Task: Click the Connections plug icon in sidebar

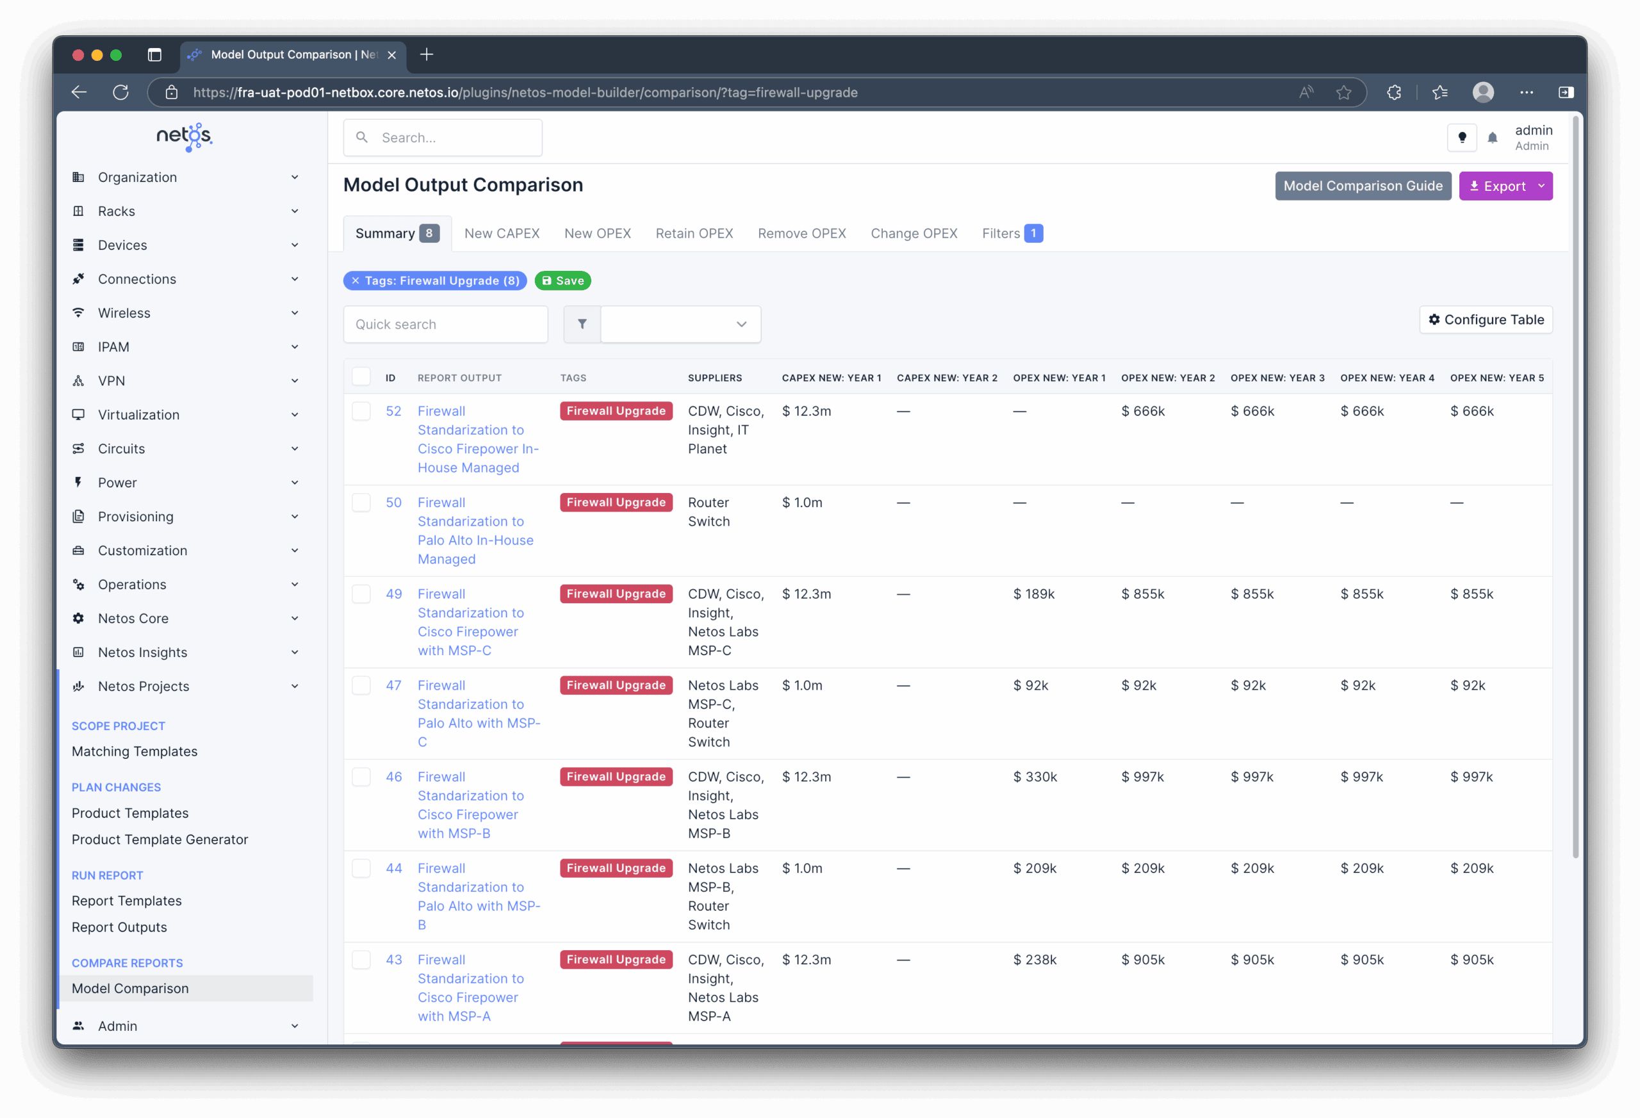Action: pyautogui.click(x=78, y=279)
